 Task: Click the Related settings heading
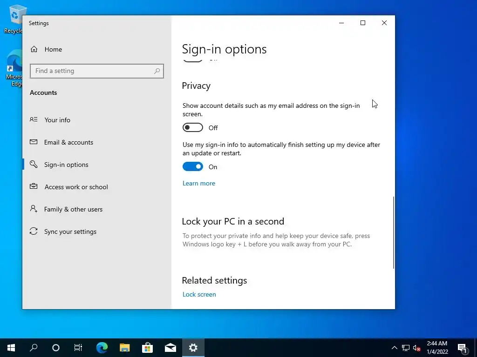[214, 280]
